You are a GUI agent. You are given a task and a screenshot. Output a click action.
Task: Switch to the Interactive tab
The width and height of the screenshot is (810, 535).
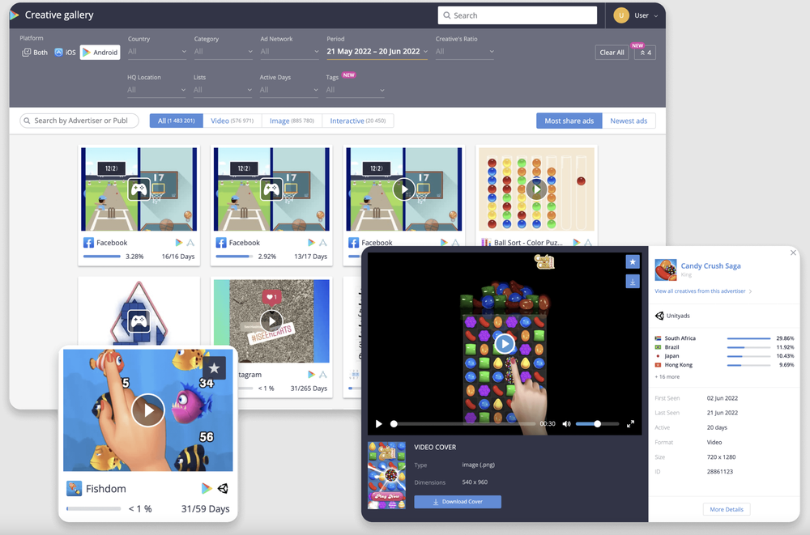click(x=357, y=121)
